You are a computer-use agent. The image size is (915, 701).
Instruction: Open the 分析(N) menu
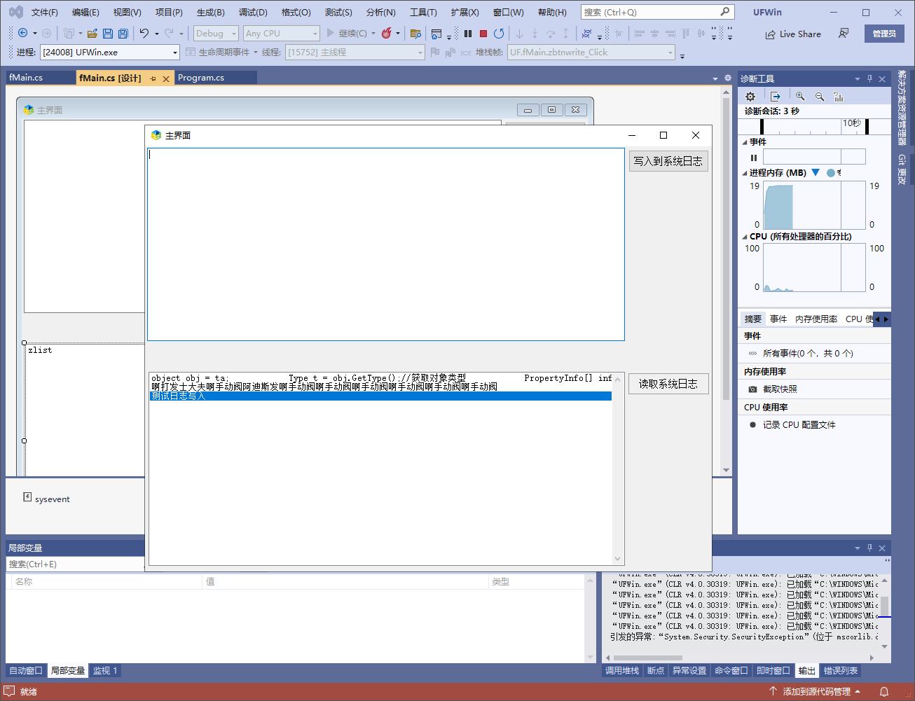point(380,13)
